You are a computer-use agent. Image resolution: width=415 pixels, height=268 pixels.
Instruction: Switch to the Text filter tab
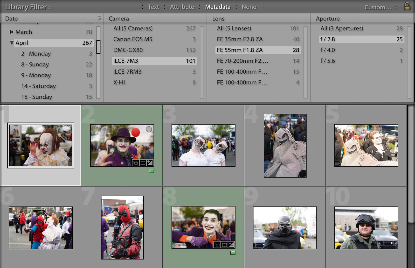coord(153,7)
